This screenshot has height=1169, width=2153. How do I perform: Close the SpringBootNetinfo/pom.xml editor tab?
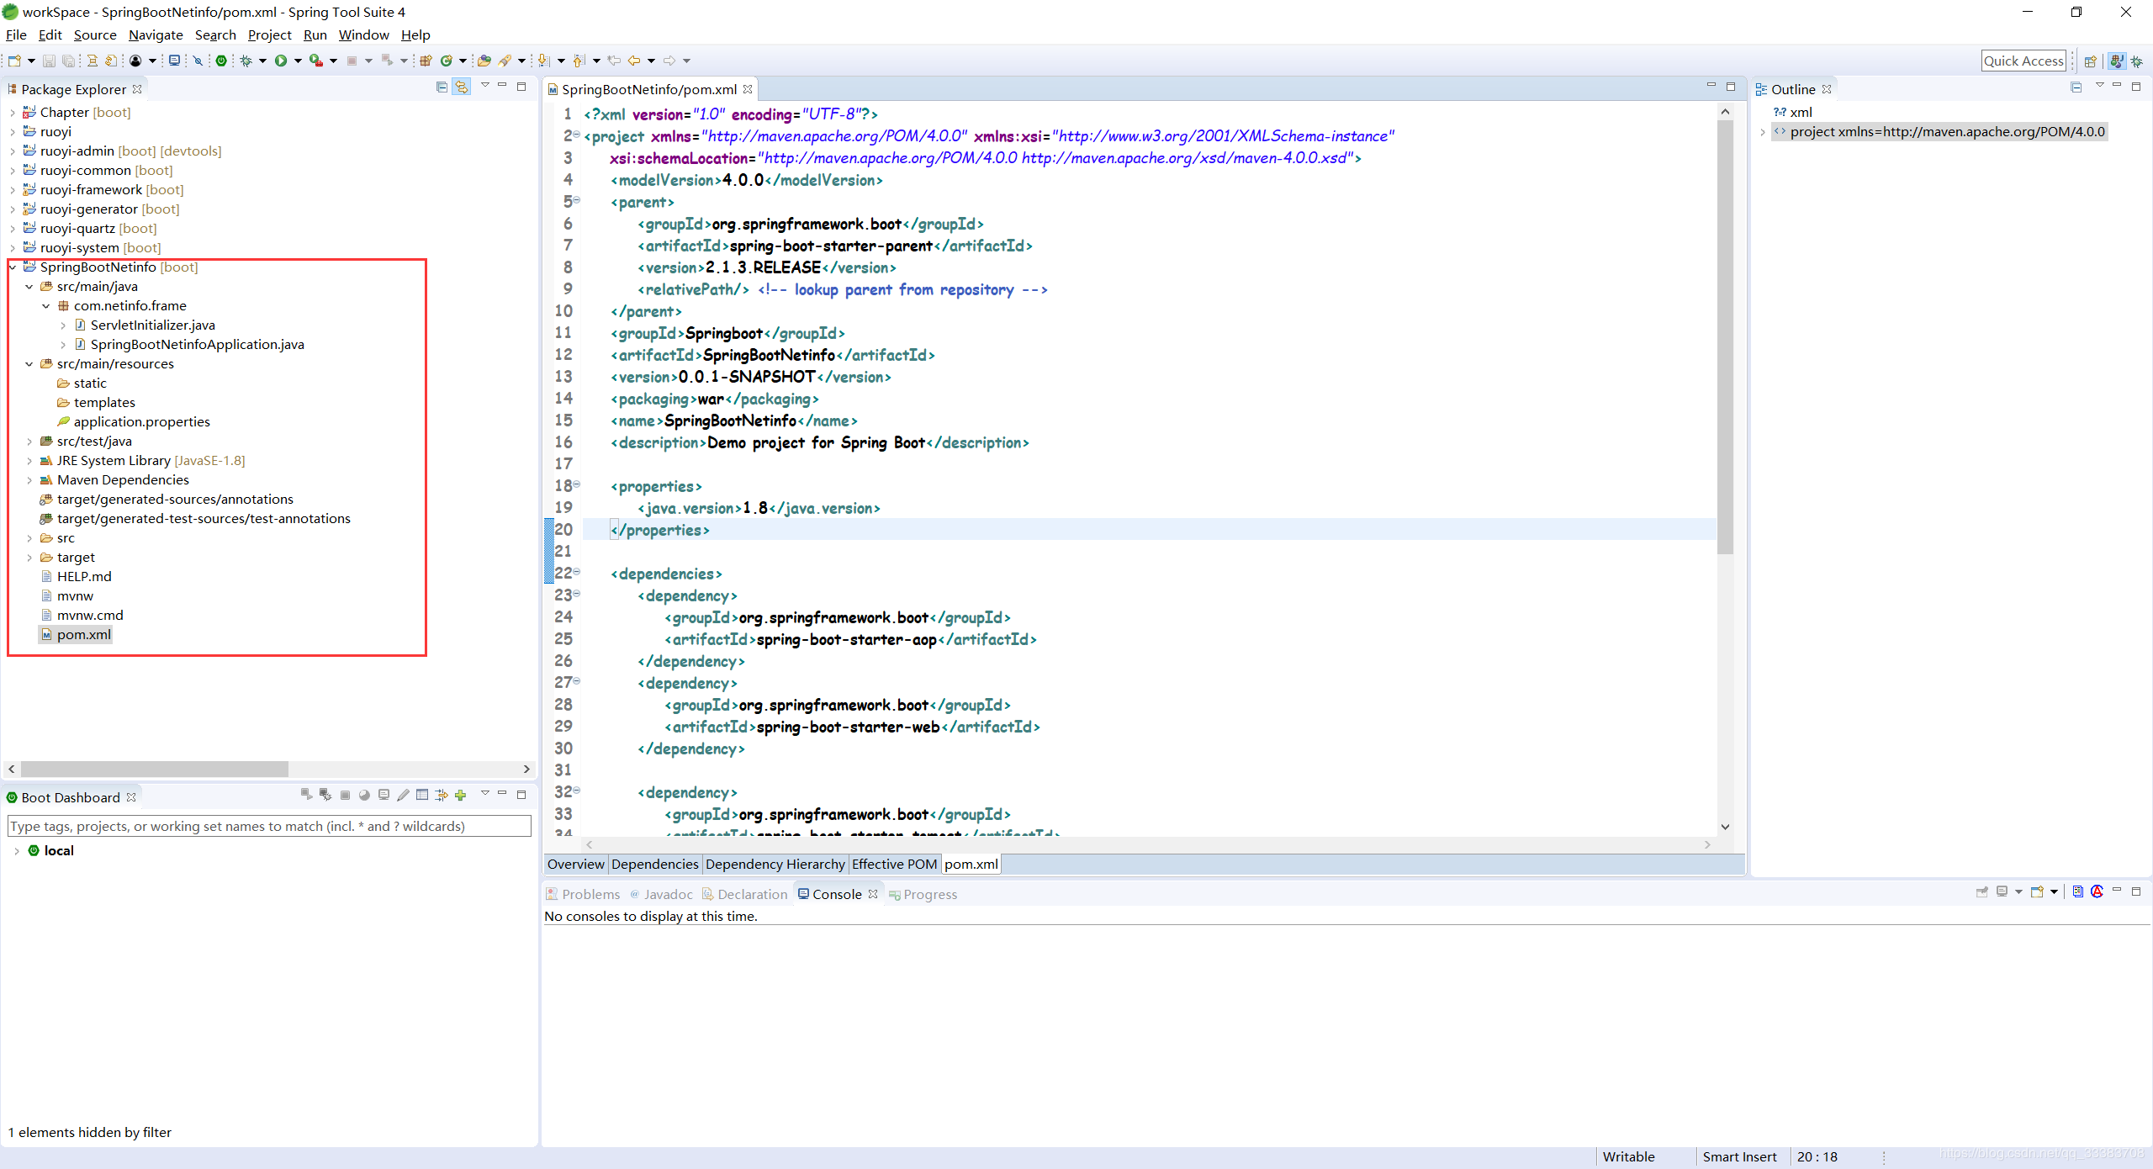(x=748, y=89)
